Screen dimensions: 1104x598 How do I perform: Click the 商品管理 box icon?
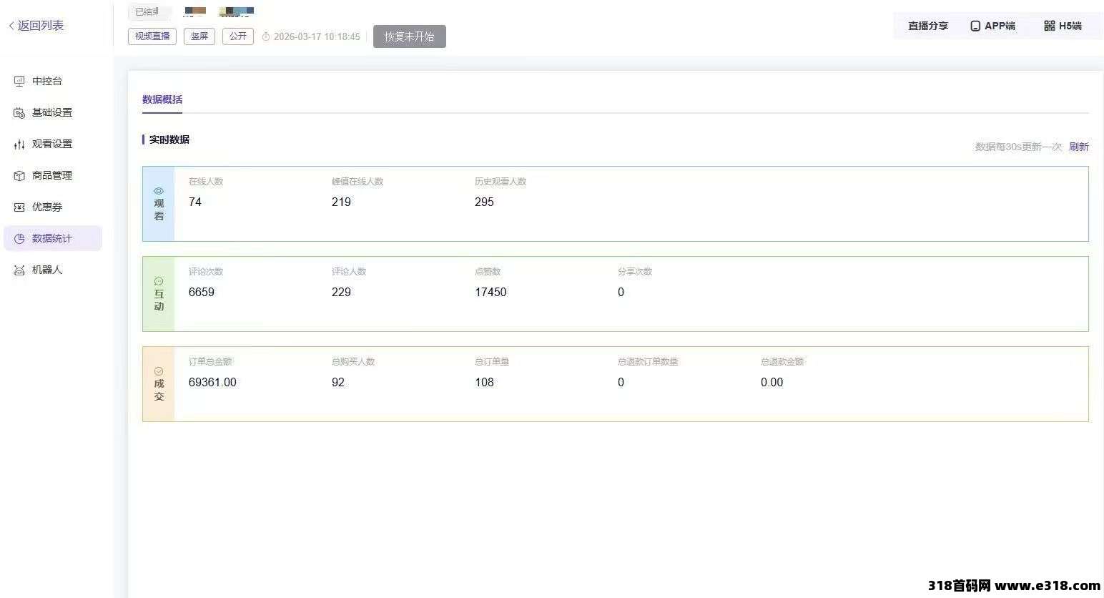[x=19, y=176]
